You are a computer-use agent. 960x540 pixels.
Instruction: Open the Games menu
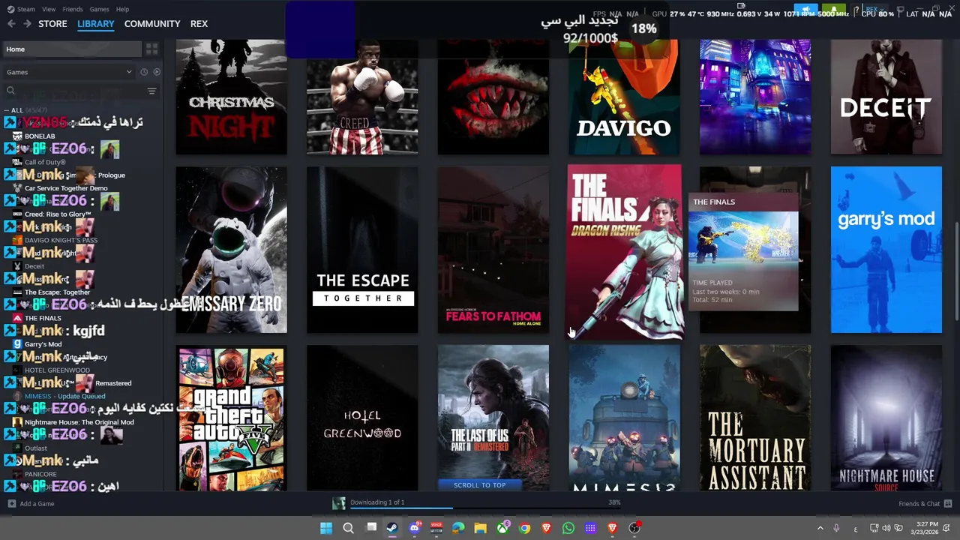tap(99, 9)
